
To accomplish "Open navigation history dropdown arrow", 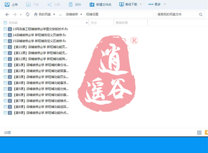I will pos(21,15).
